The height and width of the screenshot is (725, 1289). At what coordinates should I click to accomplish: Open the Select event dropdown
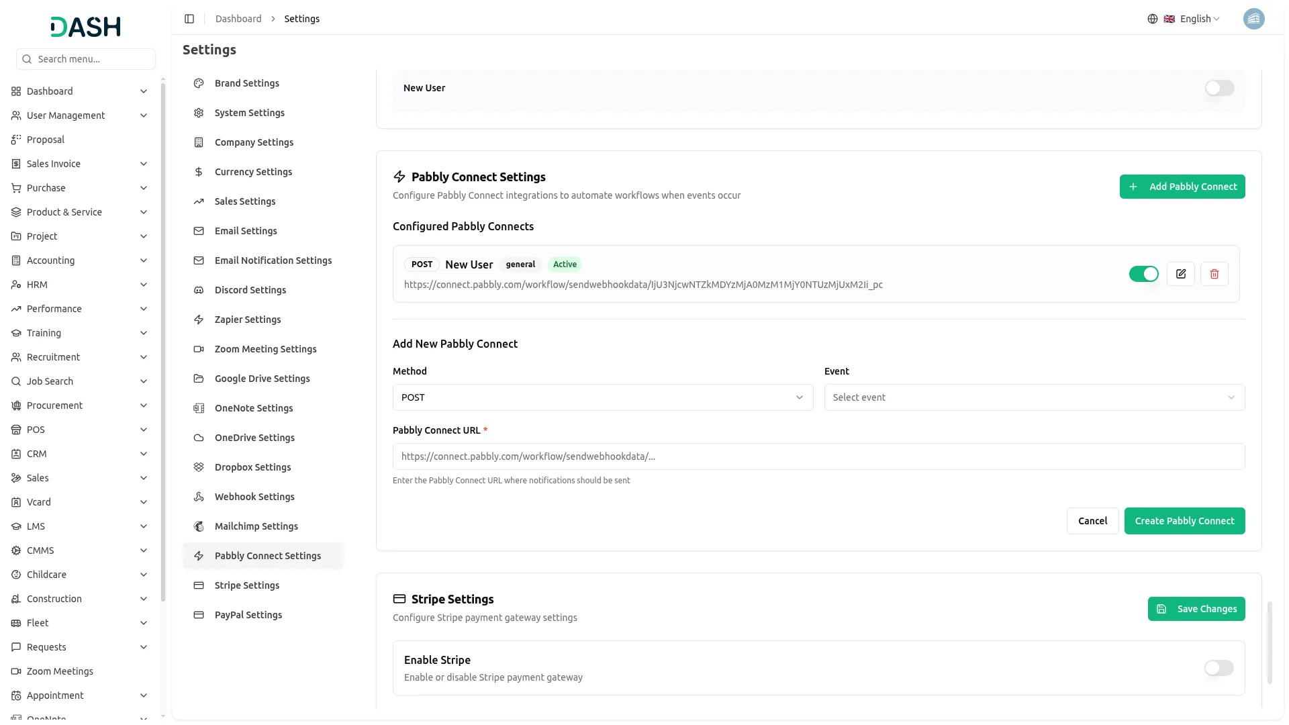pyautogui.click(x=1034, y=397)
